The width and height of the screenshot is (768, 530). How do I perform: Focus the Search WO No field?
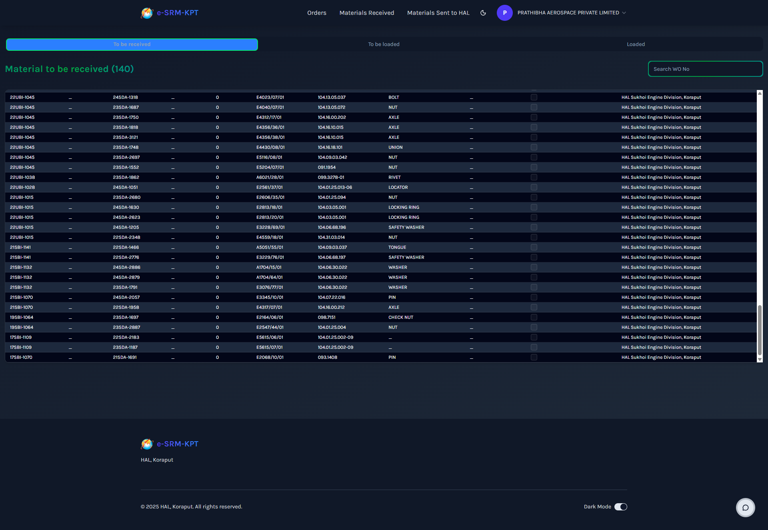(705, 69)
